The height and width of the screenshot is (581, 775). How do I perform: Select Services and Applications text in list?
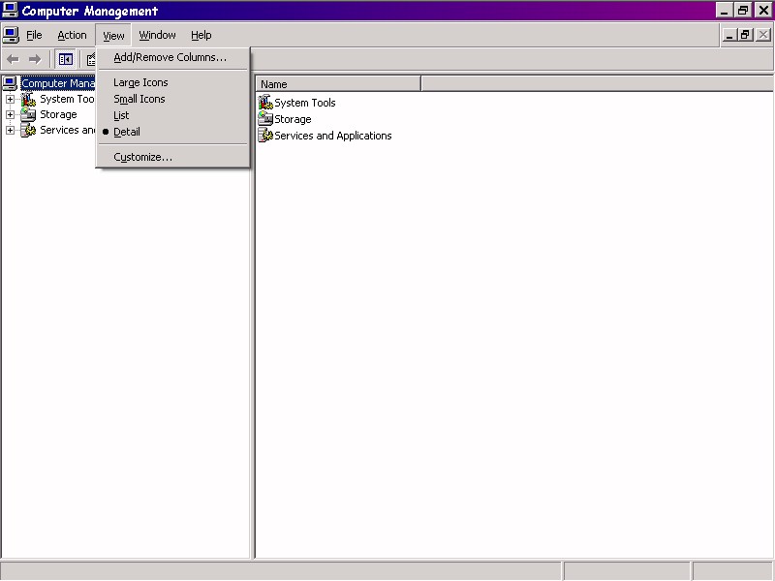pos(332,136)
